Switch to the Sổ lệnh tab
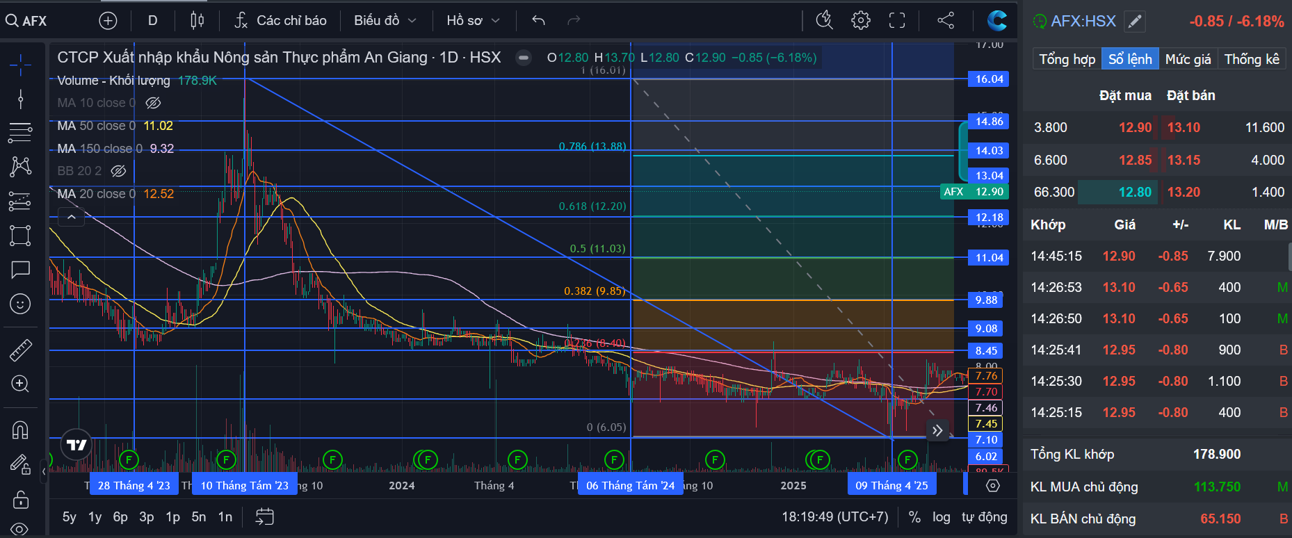This screenshot has height=538, width=1292. pos(1130,59)
